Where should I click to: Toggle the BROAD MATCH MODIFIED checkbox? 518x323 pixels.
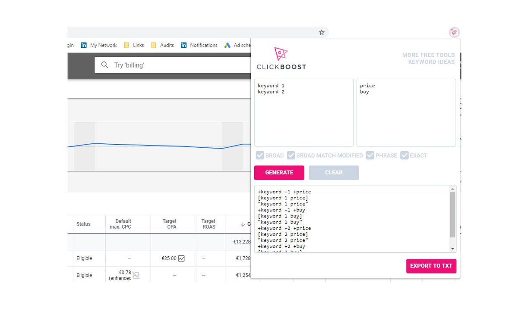(291, 155)
